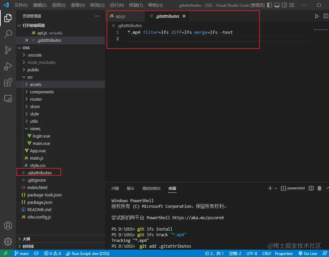Select Properties language mode
The width and height of the screenshot is (329, 257).
284,253
